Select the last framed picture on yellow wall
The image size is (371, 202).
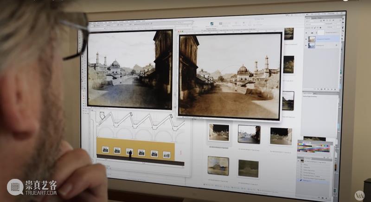[166, 155]
